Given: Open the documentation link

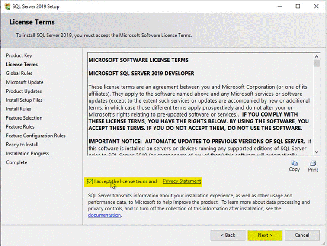Looking at the screenshot, I should [x=104, y=215].
